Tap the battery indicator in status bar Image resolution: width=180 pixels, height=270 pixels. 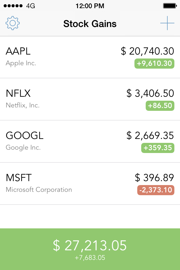click(x=170, y=6)
